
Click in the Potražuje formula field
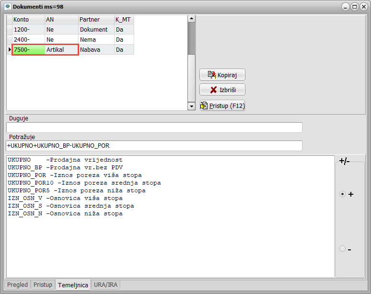tap(154, 146)
